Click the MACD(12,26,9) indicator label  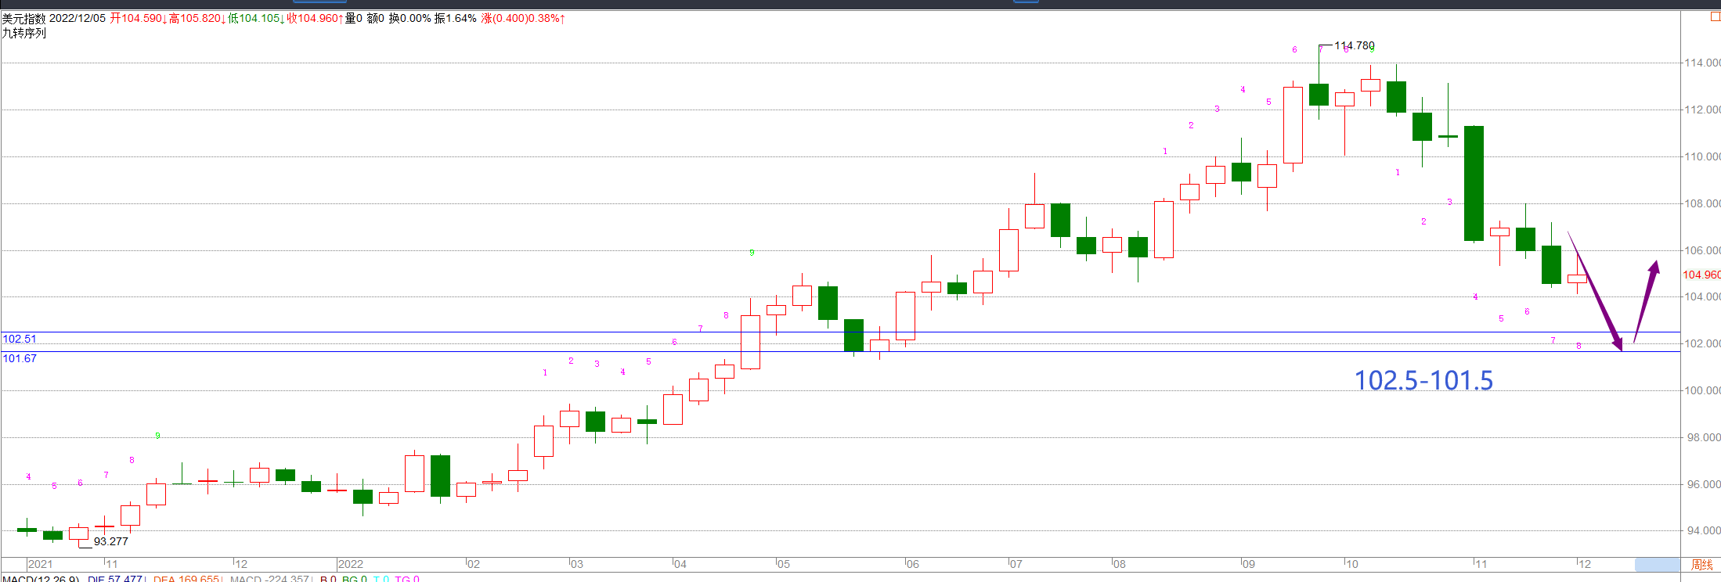[x=41, y=578]
